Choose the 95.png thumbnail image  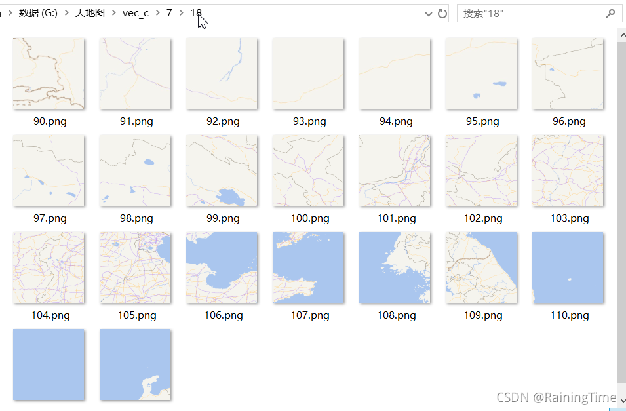(x=481, y=73)
